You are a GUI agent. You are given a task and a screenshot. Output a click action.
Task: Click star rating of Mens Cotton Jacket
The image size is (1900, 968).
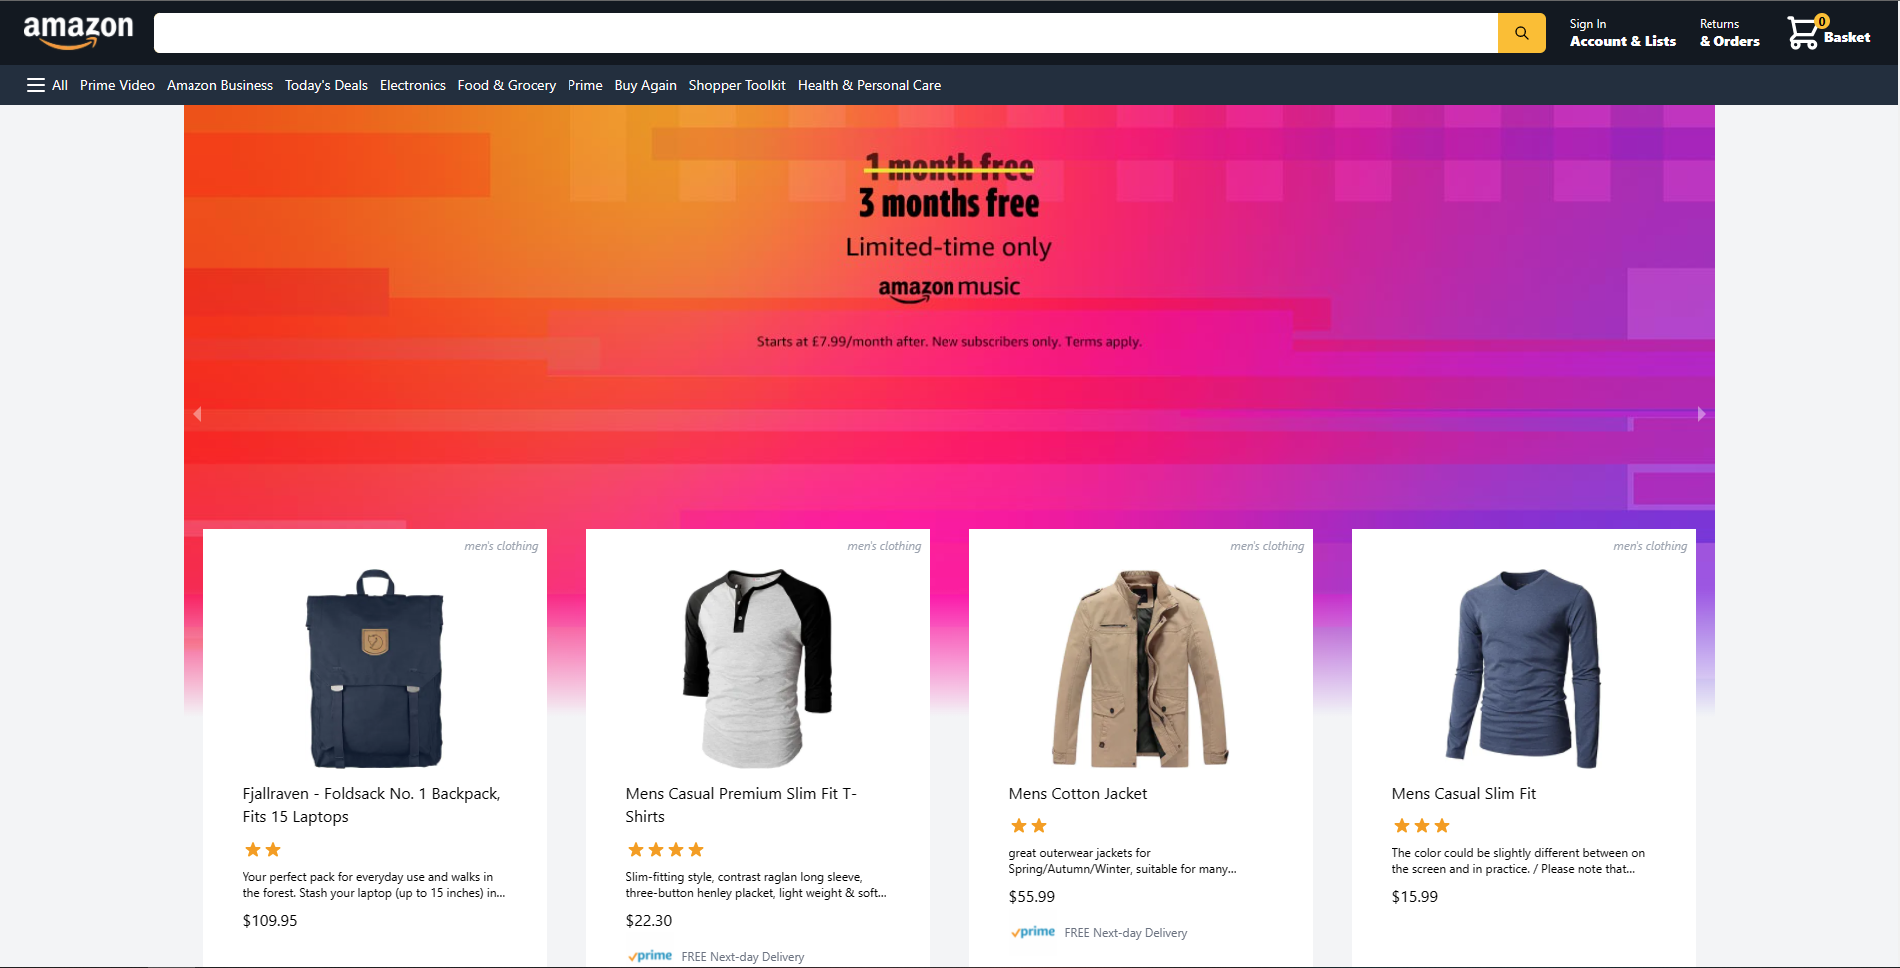[x=1029, y=826]
